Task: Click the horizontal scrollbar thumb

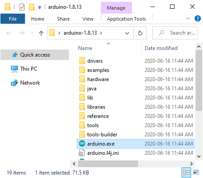Action: click(x=108, y=164)
